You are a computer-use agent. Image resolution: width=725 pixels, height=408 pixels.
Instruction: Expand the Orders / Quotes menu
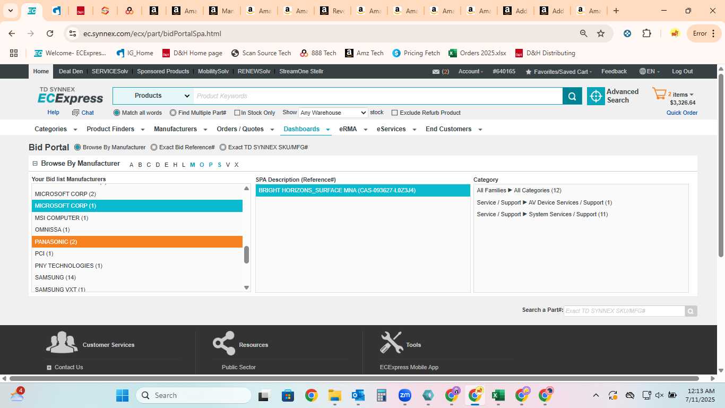pos(245,129)
